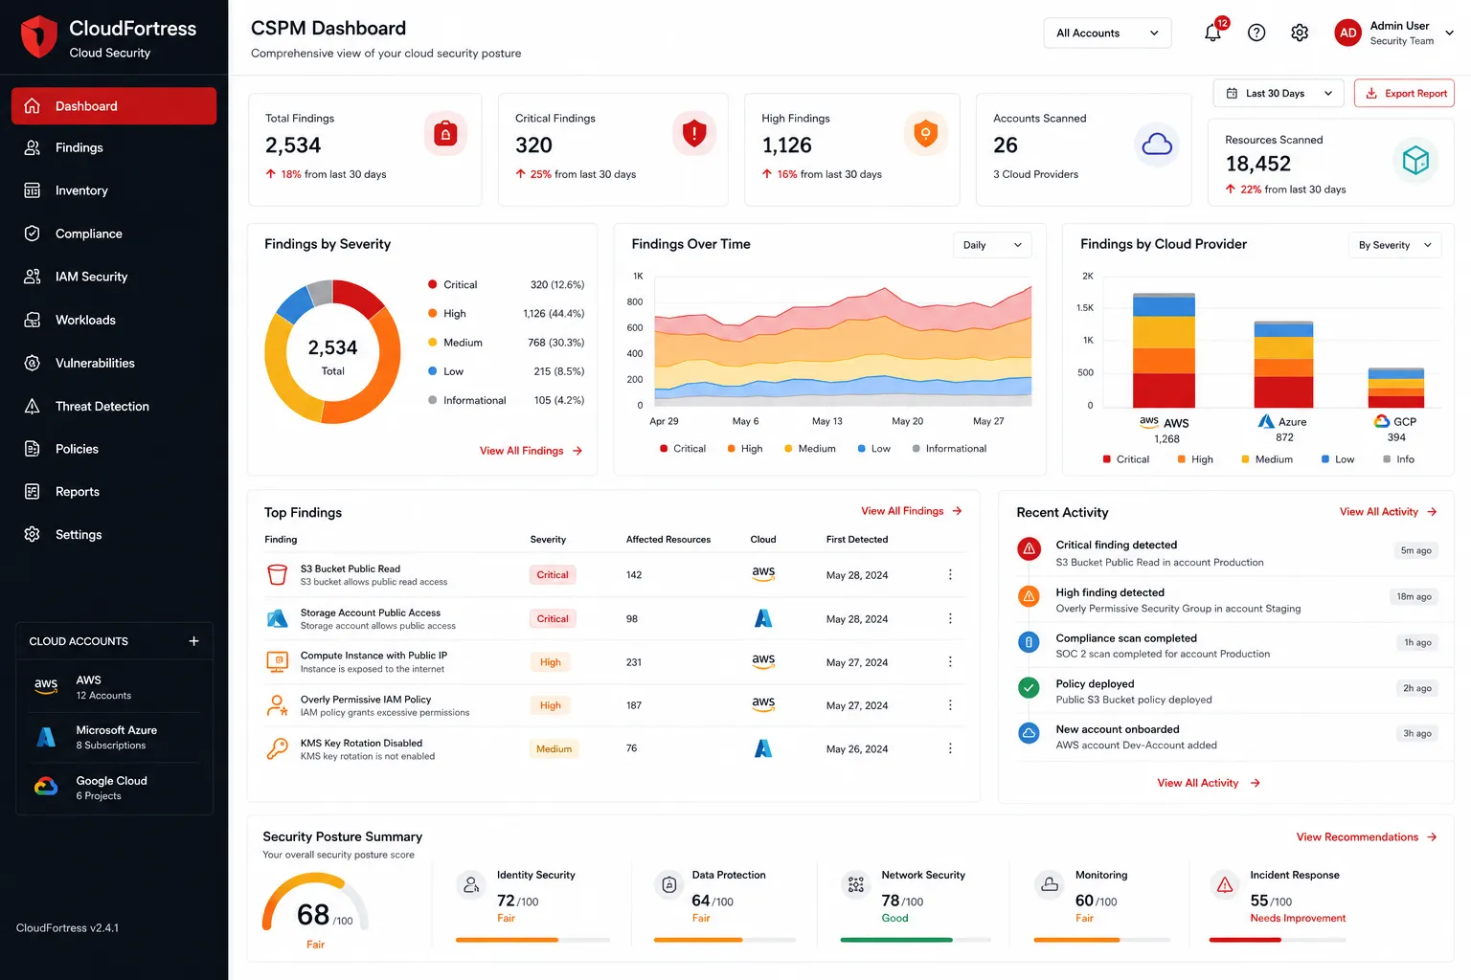Open the notifications bell
This screenshot has width=1471, height=980.
tap(1212, 33)
